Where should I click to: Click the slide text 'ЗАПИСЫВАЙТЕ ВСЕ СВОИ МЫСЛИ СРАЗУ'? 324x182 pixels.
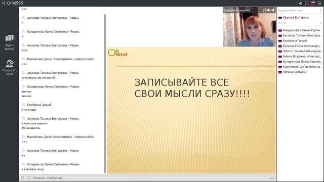point(192,88)
